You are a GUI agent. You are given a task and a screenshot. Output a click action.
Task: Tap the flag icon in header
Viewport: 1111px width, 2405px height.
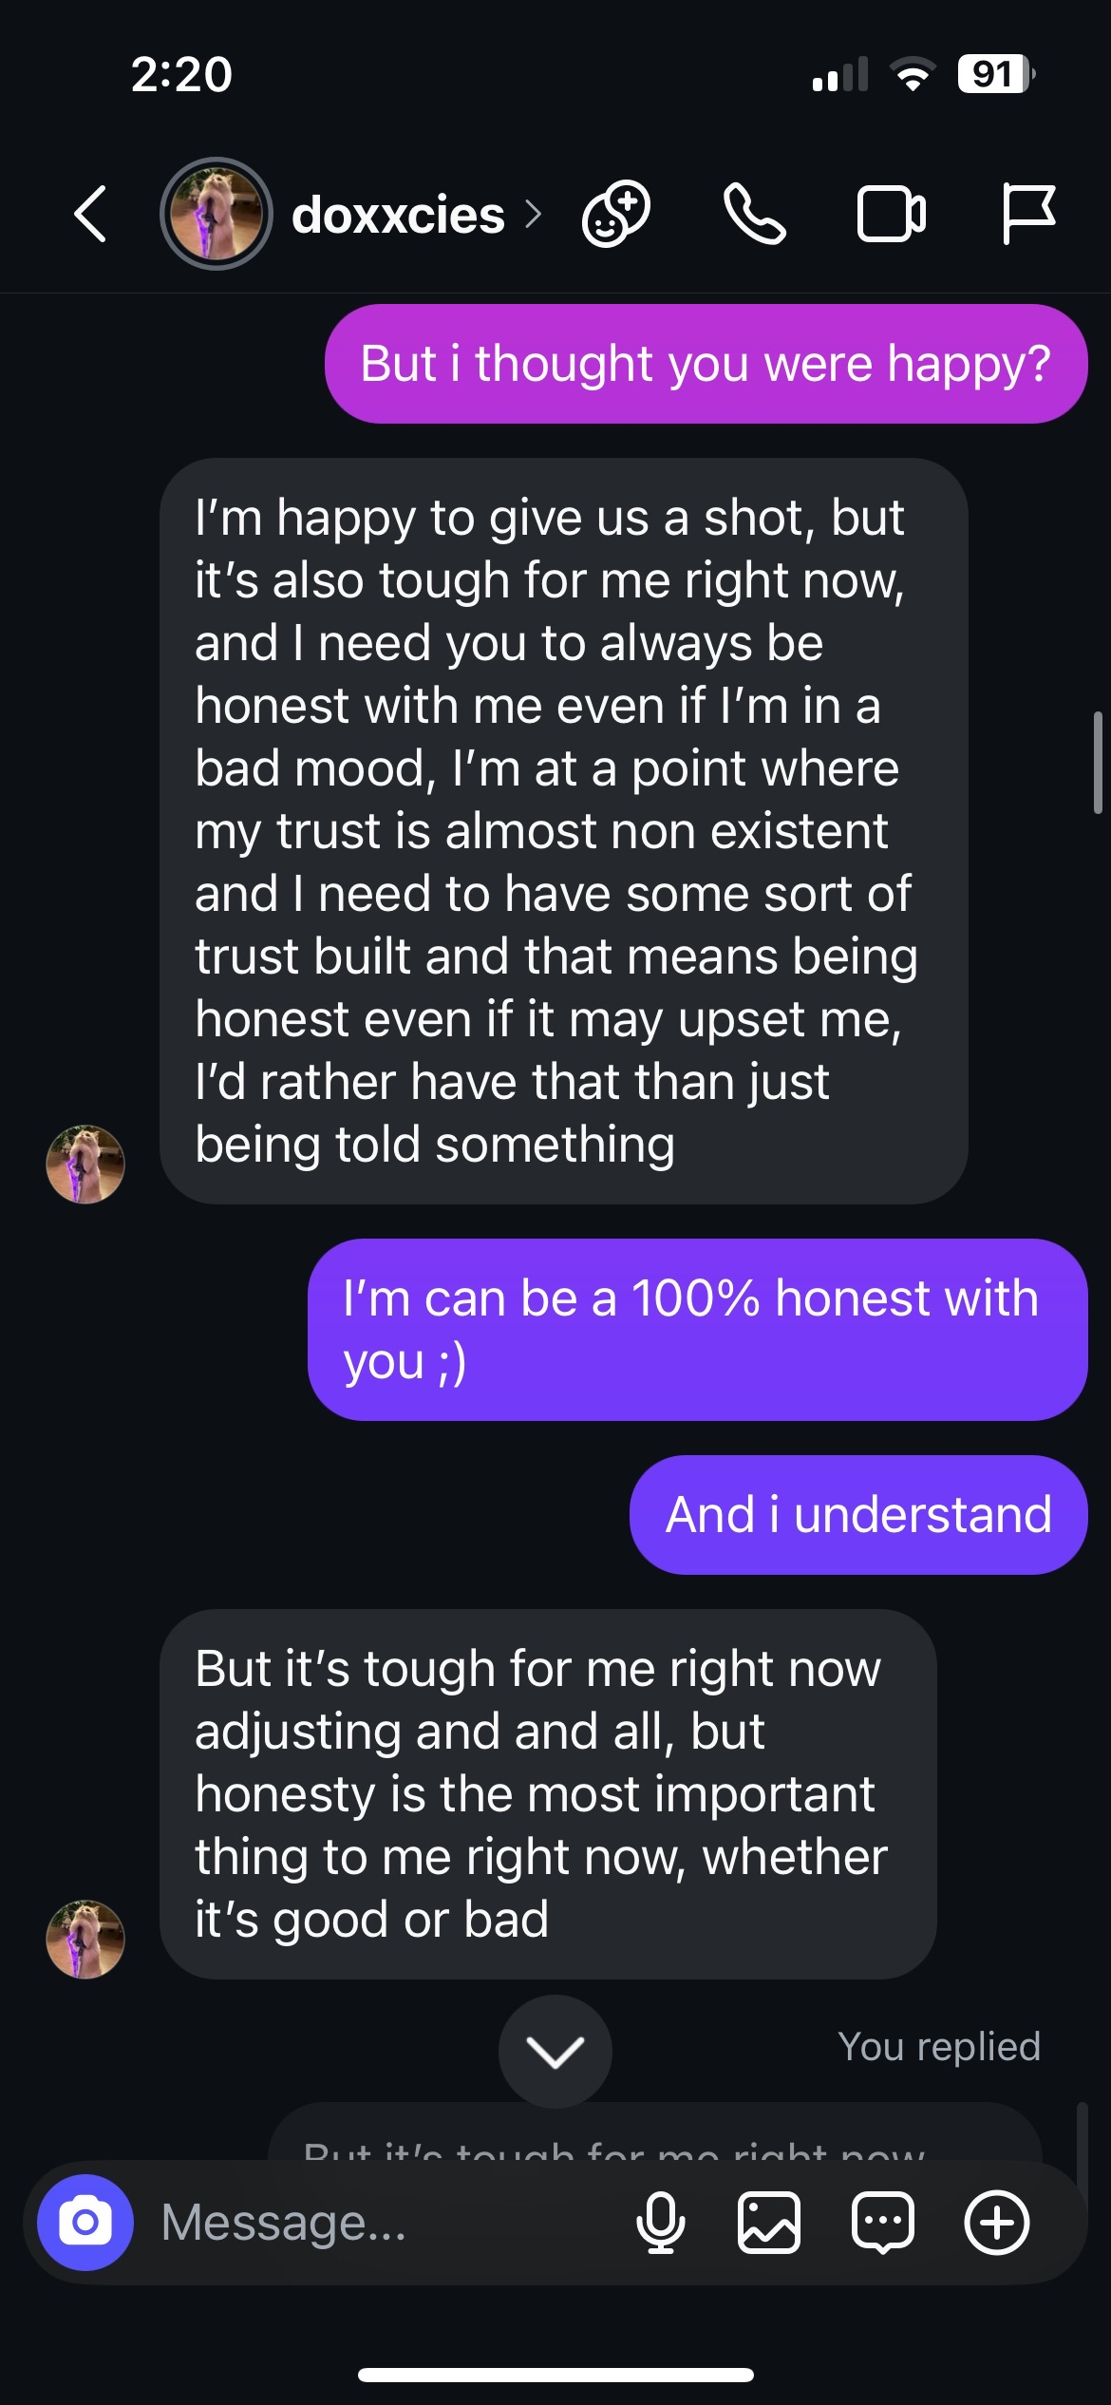(x=1027, y=214)
